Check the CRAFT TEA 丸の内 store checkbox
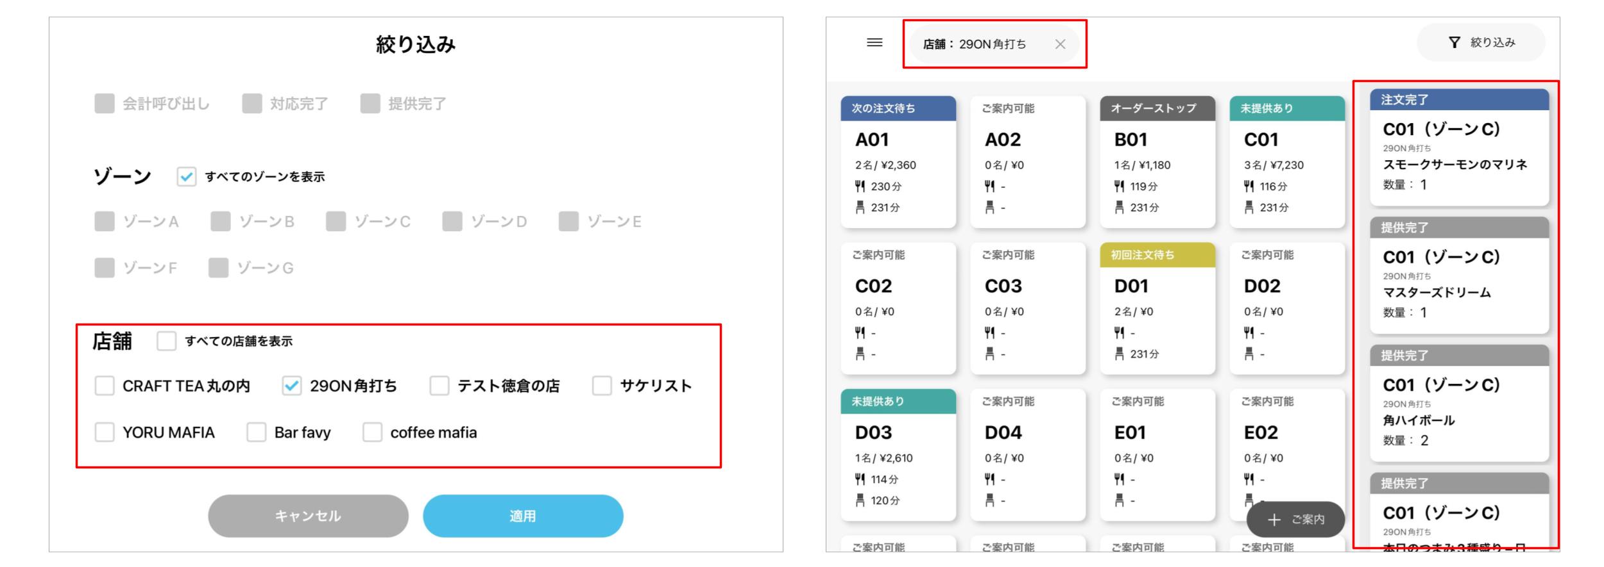Image resolution: width=1604 pixels, height=567 pixels. tap(105, 386)
